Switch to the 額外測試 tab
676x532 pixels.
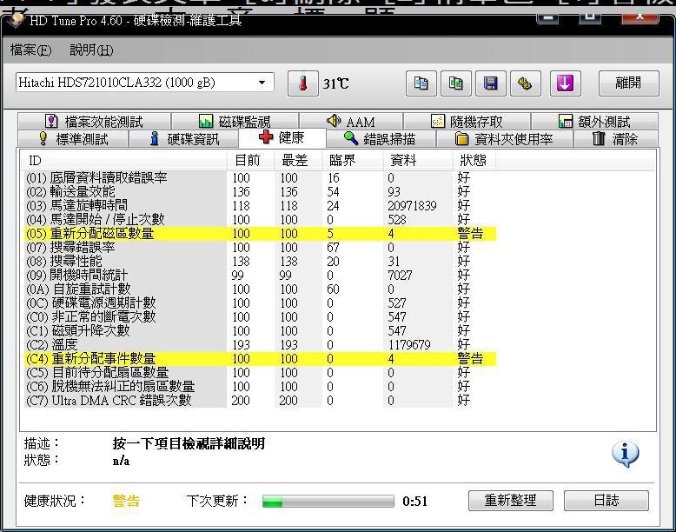click(594, 121)
